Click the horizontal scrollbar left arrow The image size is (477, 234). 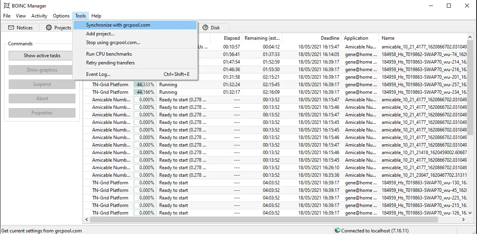point(87,220)
